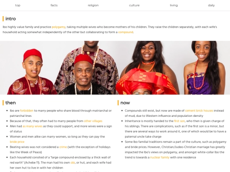Open the religion nav link

point(93,5)
